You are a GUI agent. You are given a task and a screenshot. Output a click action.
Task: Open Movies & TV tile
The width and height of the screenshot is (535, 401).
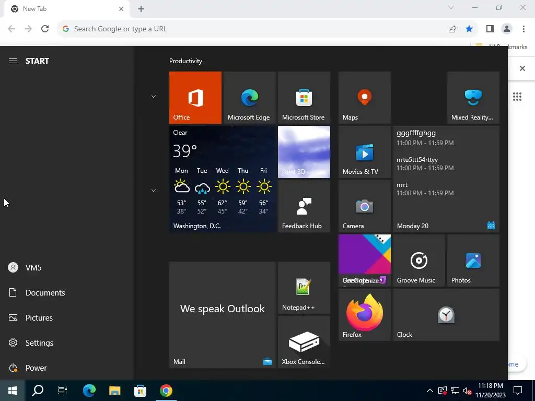coord(364,152)
